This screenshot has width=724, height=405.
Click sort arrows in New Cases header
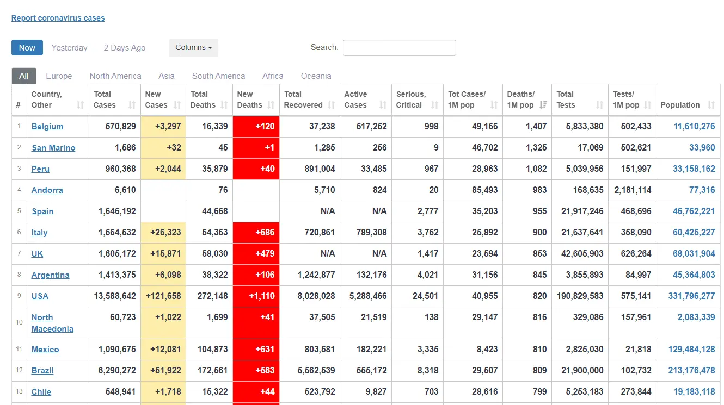(x=177, y=105)
